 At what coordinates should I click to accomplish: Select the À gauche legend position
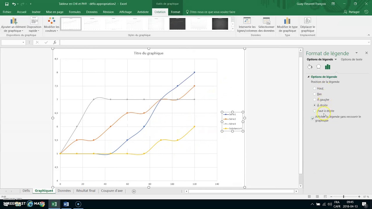pos(314,100)
